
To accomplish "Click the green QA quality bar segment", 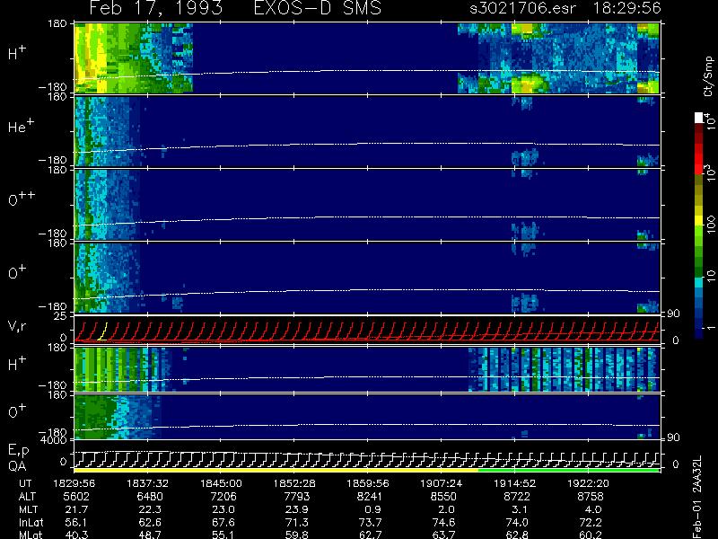I will 568,470.
